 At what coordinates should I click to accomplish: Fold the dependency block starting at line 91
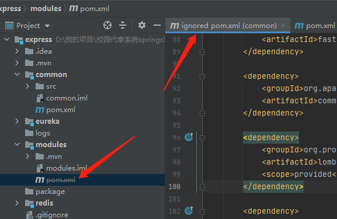tap(202, 77)
